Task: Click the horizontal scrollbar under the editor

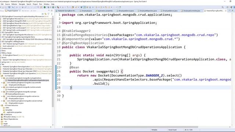Action: tap(131, 127)
